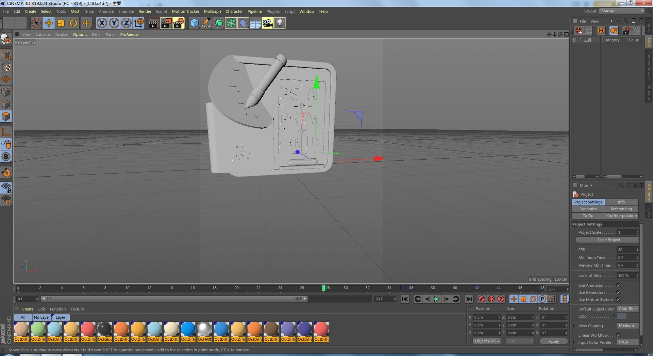Open Object (Rel) coordinate dropdown
This screenshot has width=653, height=356.
coord(487,341)
